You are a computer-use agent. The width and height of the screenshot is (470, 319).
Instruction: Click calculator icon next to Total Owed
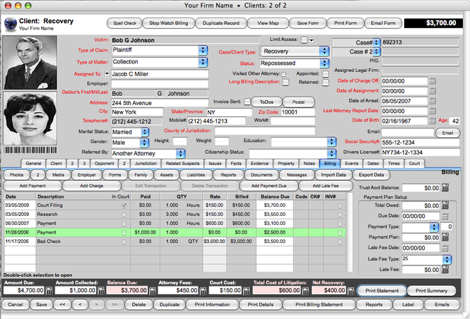tap(445, 205)
